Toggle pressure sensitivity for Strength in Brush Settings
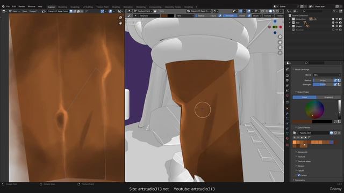The height and width of the screenshot is (193, 344). [335, 85]
